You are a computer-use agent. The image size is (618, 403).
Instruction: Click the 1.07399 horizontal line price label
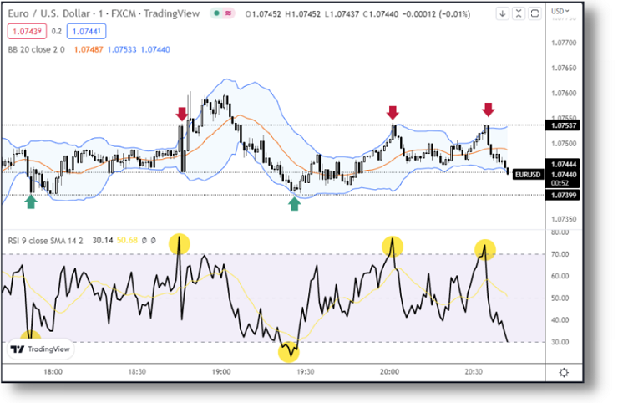(563, 195)
